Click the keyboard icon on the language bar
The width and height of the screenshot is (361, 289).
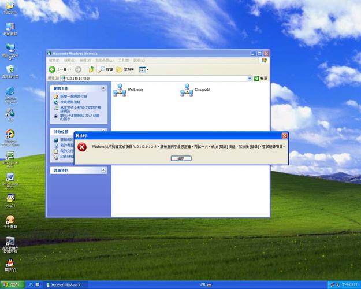click(209, 285)
